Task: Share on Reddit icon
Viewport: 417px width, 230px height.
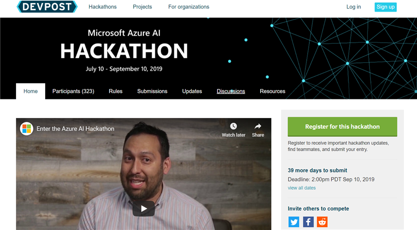Action: tap(322, 222)
